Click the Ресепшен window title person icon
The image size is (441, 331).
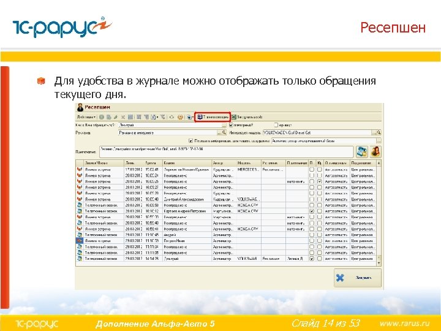[80, 107]
